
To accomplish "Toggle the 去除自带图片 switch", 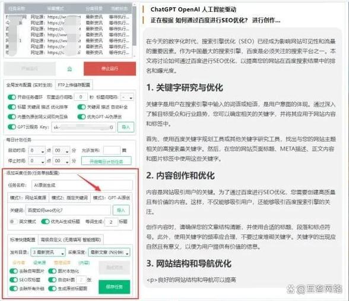I will click(14, 271).
